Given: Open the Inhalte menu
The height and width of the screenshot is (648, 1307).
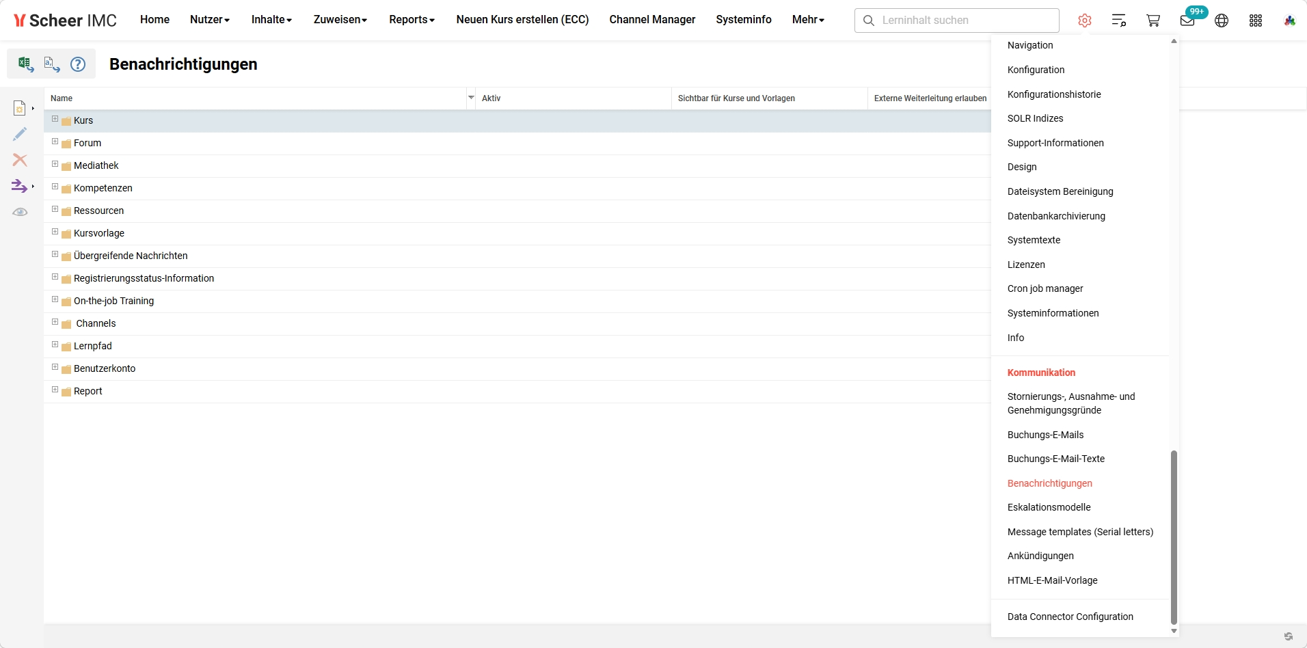Looking at the screenshot, I should (271, 20).
